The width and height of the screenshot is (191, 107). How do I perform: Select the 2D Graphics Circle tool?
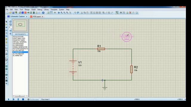point(7,69)
